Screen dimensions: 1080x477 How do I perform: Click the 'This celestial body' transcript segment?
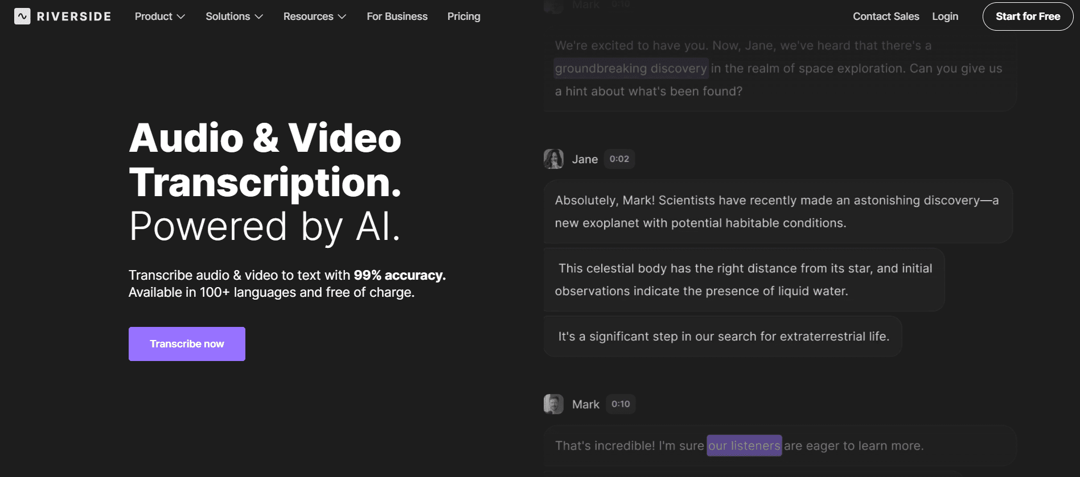tap(743, 280)
